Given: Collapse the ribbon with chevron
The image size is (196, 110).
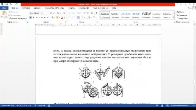Looking at the screenshot, I should pyautogui.click(x=194, y=22).
